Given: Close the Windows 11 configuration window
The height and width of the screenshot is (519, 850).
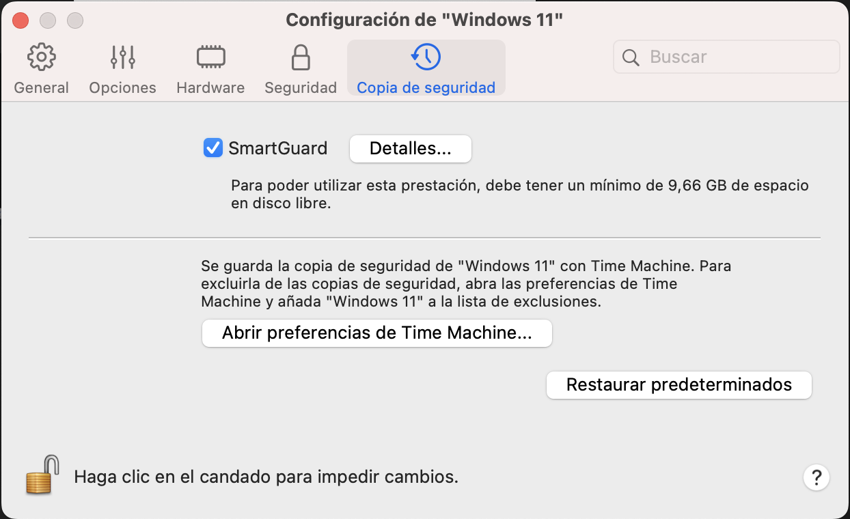Looking at the screenshot, I should tap(20, 20).
